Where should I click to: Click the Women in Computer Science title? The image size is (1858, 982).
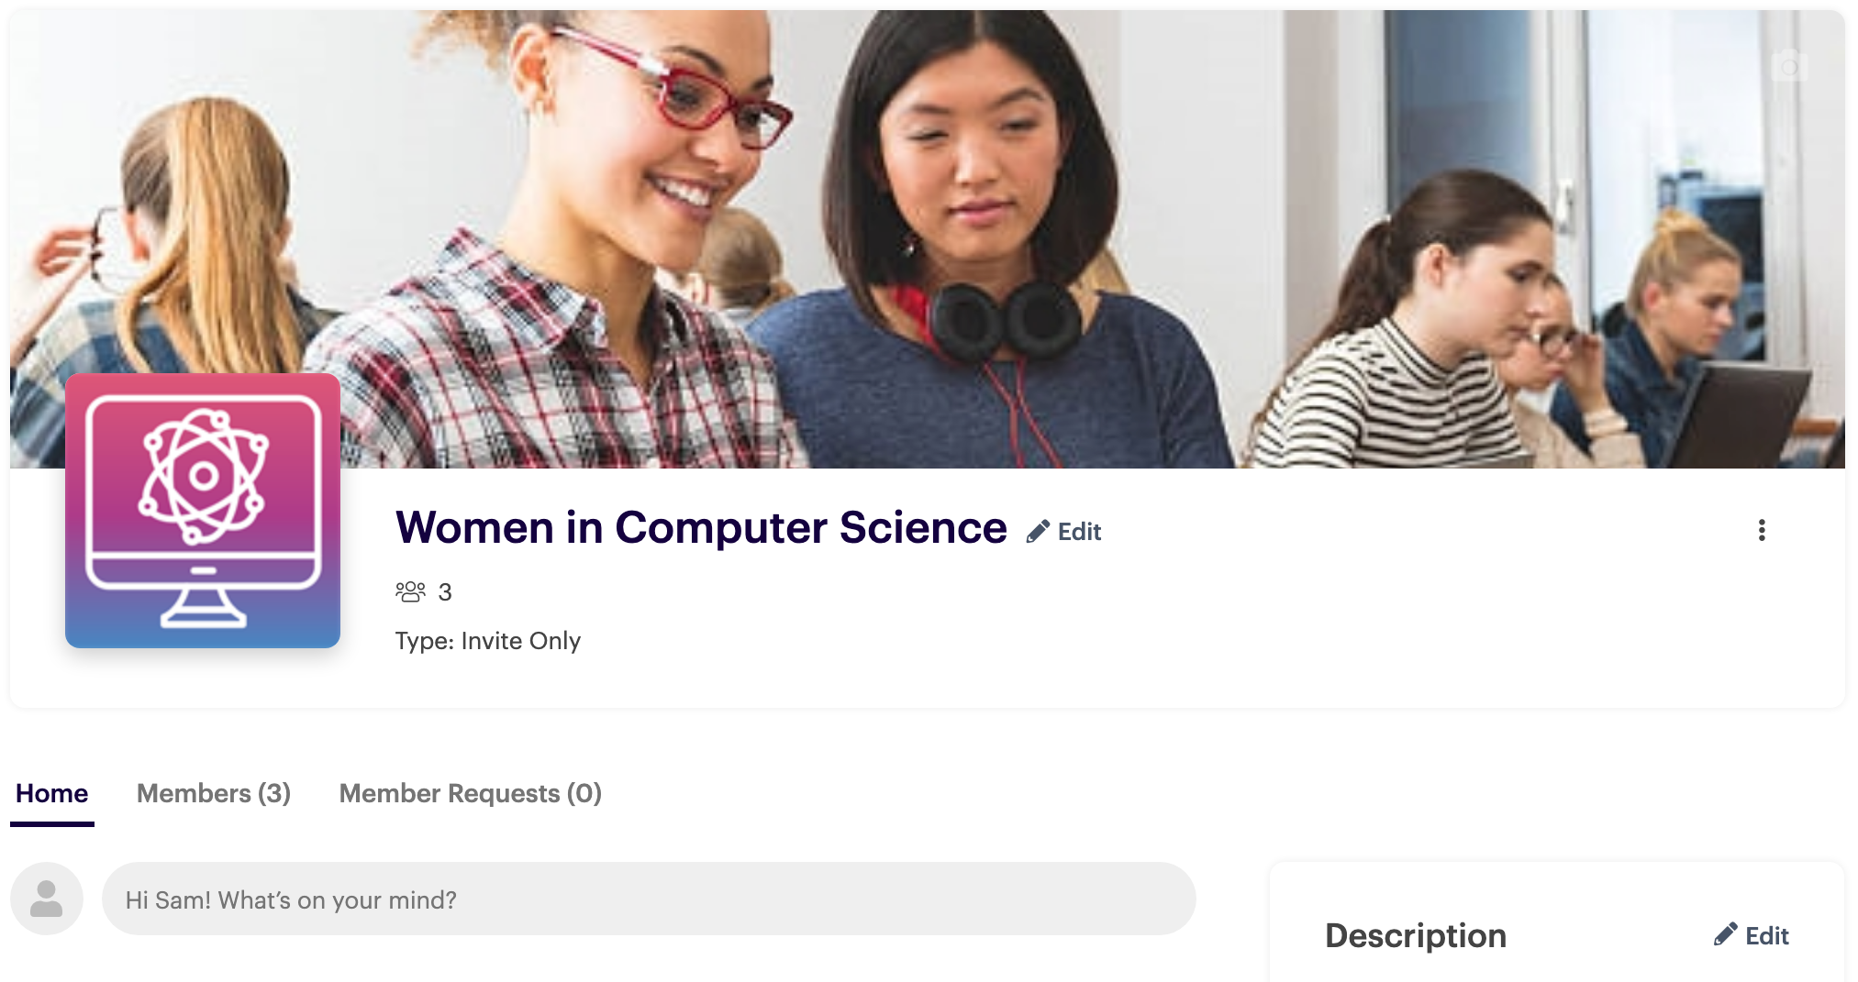pyautogui.click(x=701, y=528)
